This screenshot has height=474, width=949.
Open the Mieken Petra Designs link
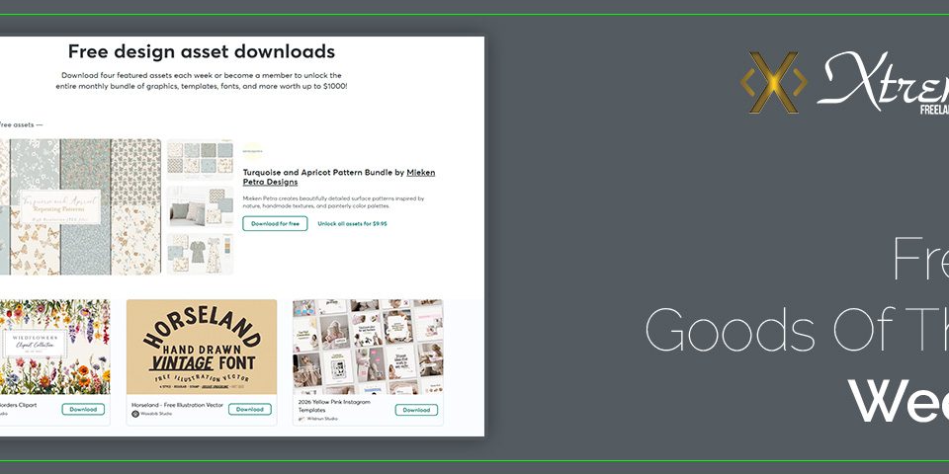tap(339, 177)
